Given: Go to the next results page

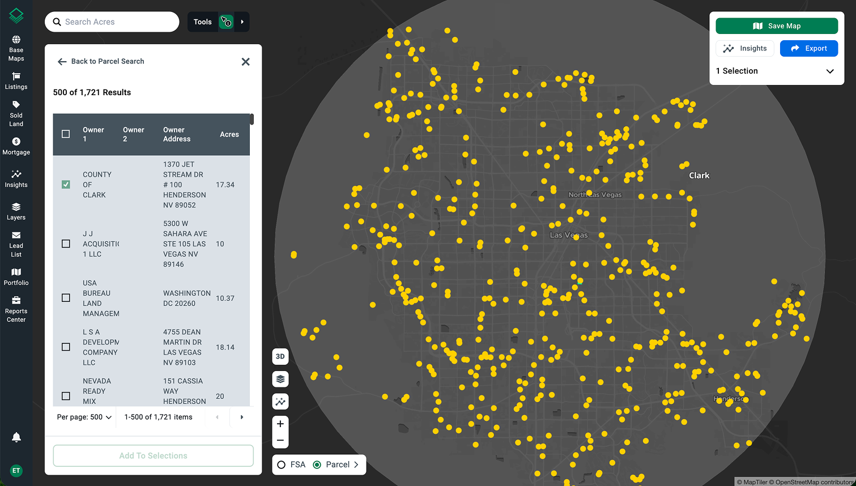Looking at the screenshot, I should pos(242,417).
